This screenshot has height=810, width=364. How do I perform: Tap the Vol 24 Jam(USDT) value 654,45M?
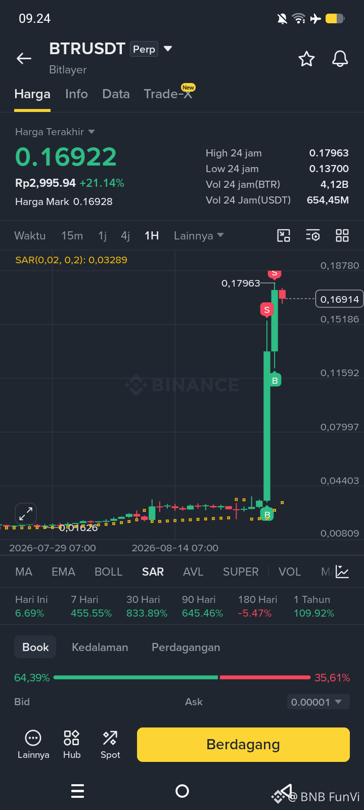(x=328, y=200)
